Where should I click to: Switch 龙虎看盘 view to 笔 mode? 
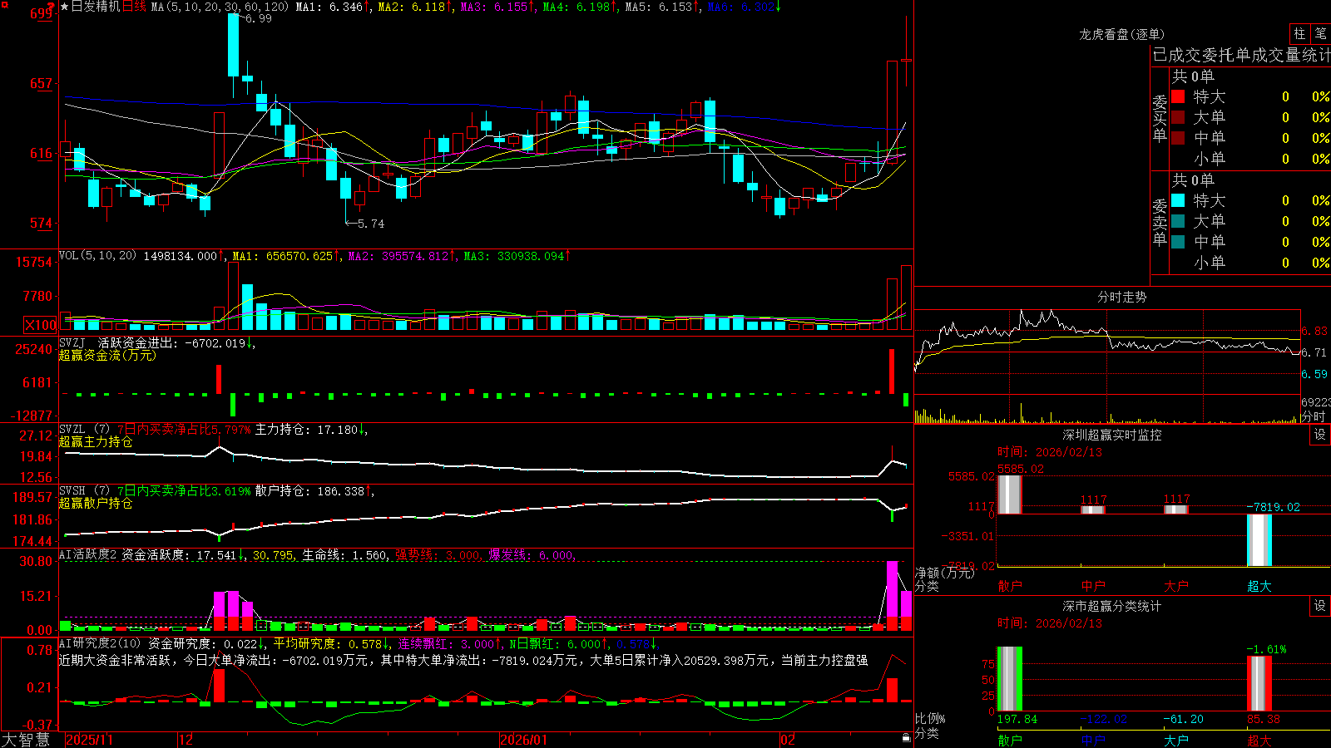click(x=1320, y=33)
